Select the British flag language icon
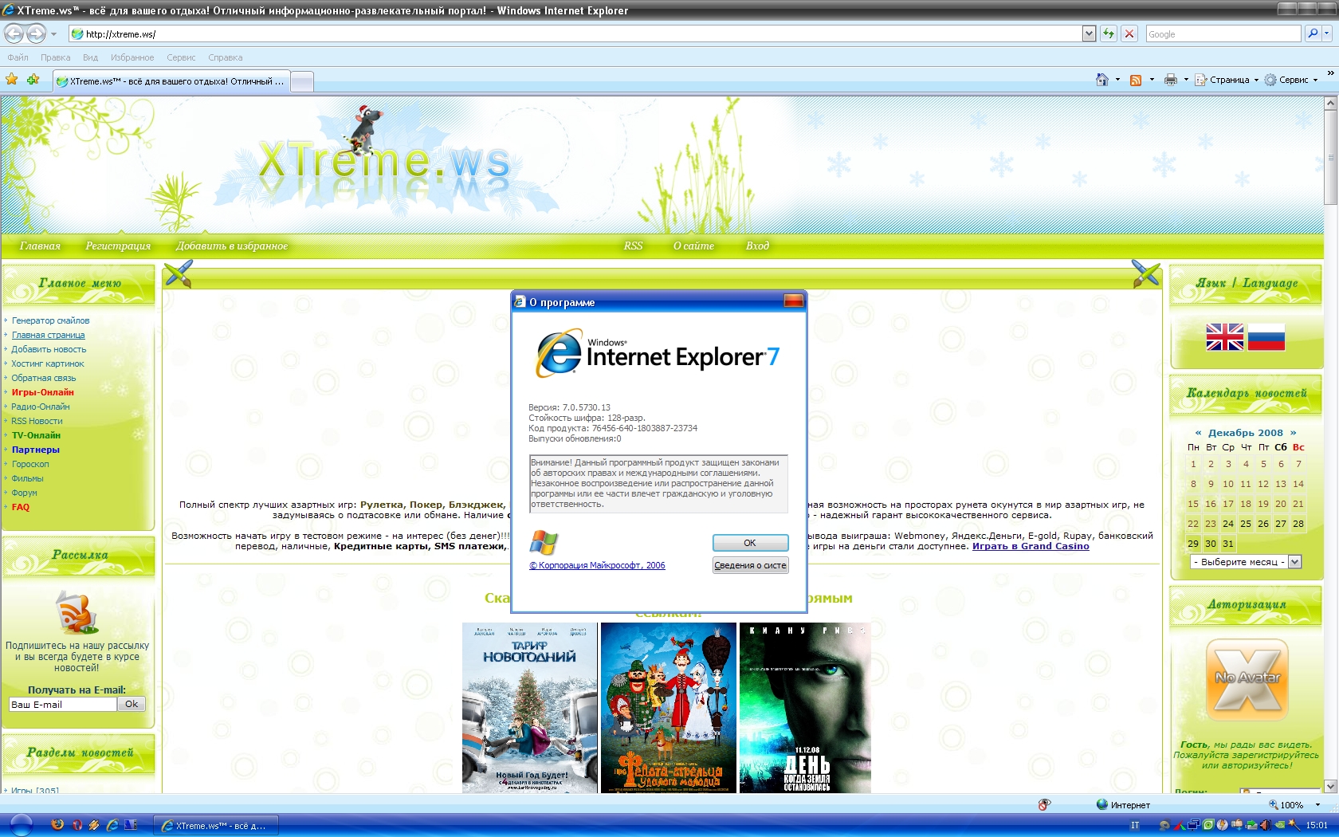The height and width of the screenshot is (837, 1339). pos(1225,337)
